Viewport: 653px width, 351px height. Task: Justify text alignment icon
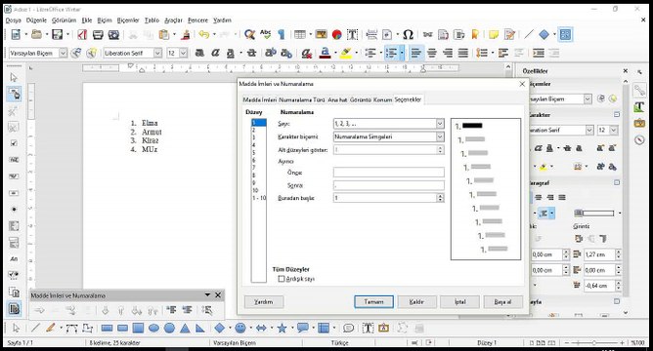coord(463,54)
